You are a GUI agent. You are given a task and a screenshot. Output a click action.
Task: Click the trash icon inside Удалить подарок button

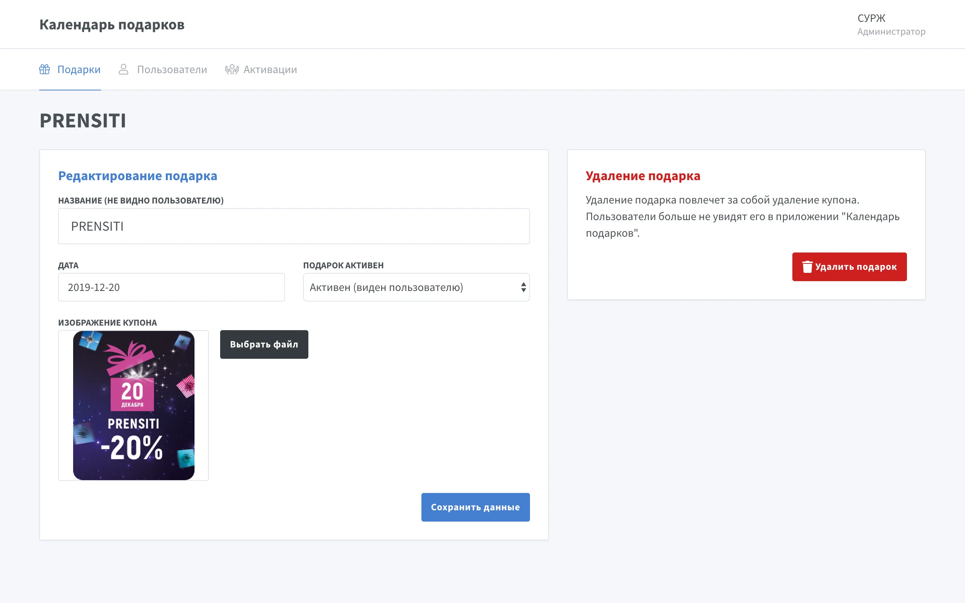pyautogui.click(x=807, y=266)
